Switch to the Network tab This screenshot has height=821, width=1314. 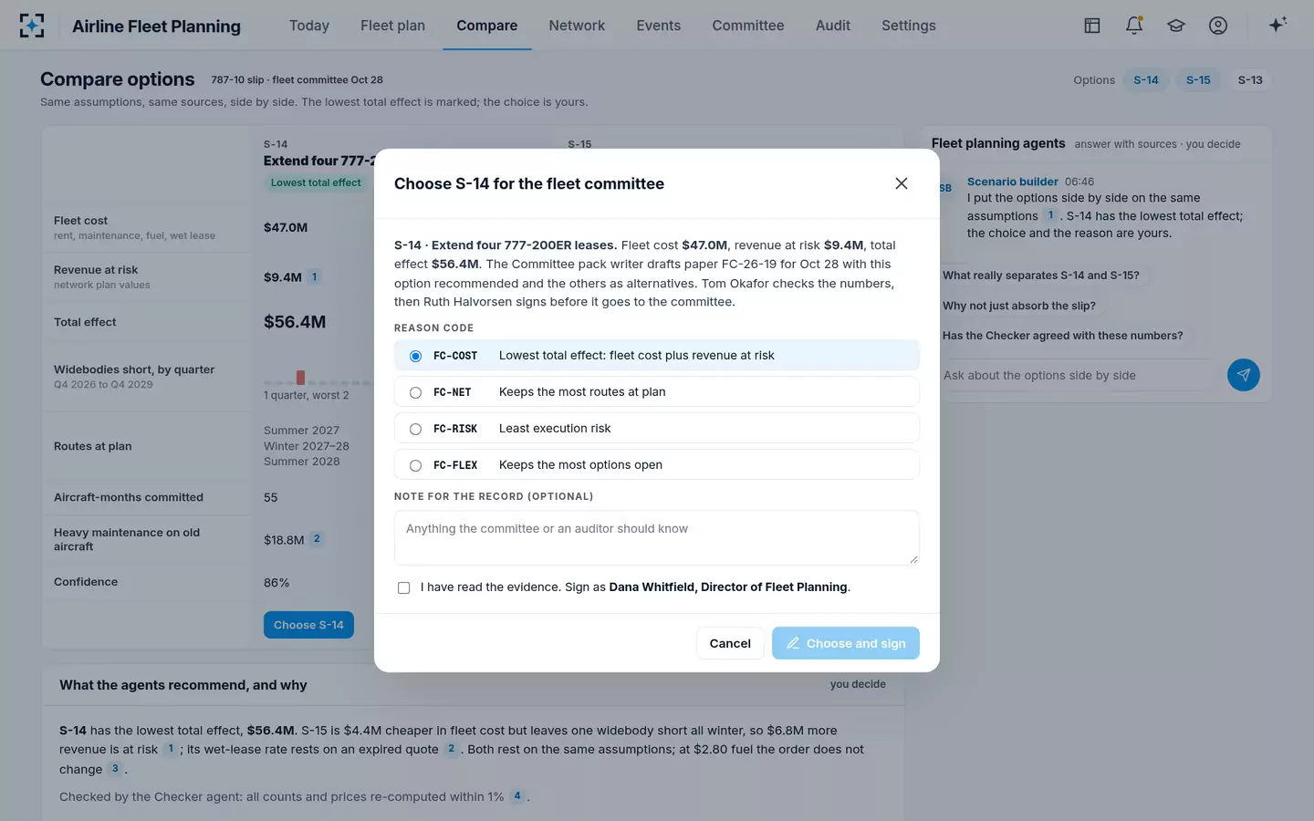(x=577, y=26)
